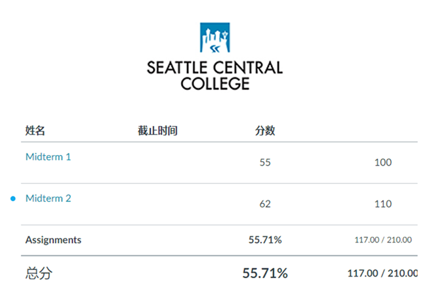The image size is (431, 297).
Task: Click the Assignments row 55.71% percentage
Action: point(265,240)
